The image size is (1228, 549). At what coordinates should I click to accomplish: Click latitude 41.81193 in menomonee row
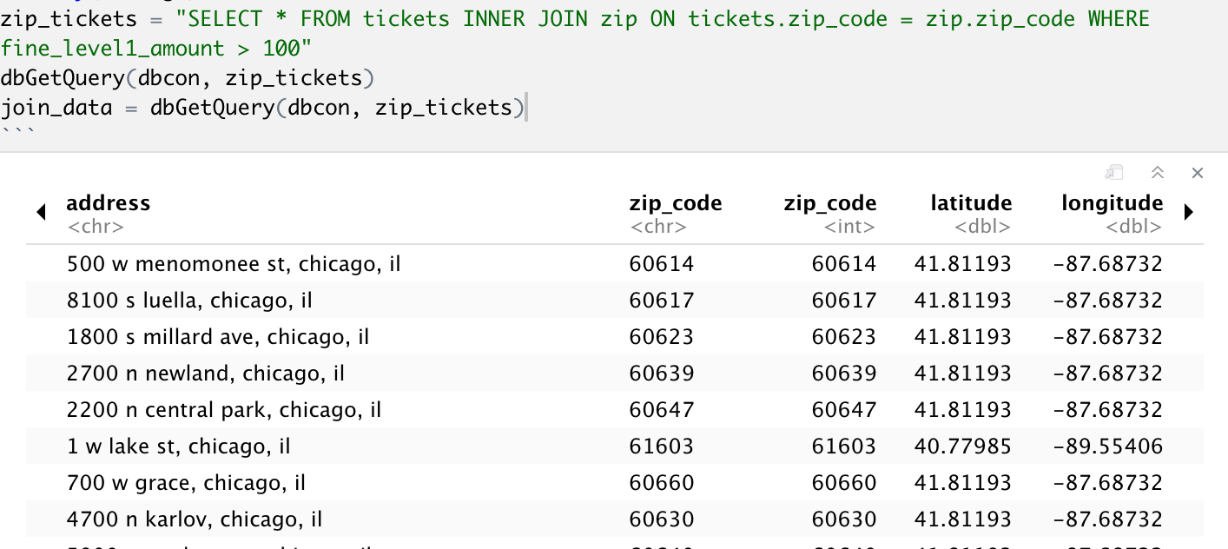point(963,263)
